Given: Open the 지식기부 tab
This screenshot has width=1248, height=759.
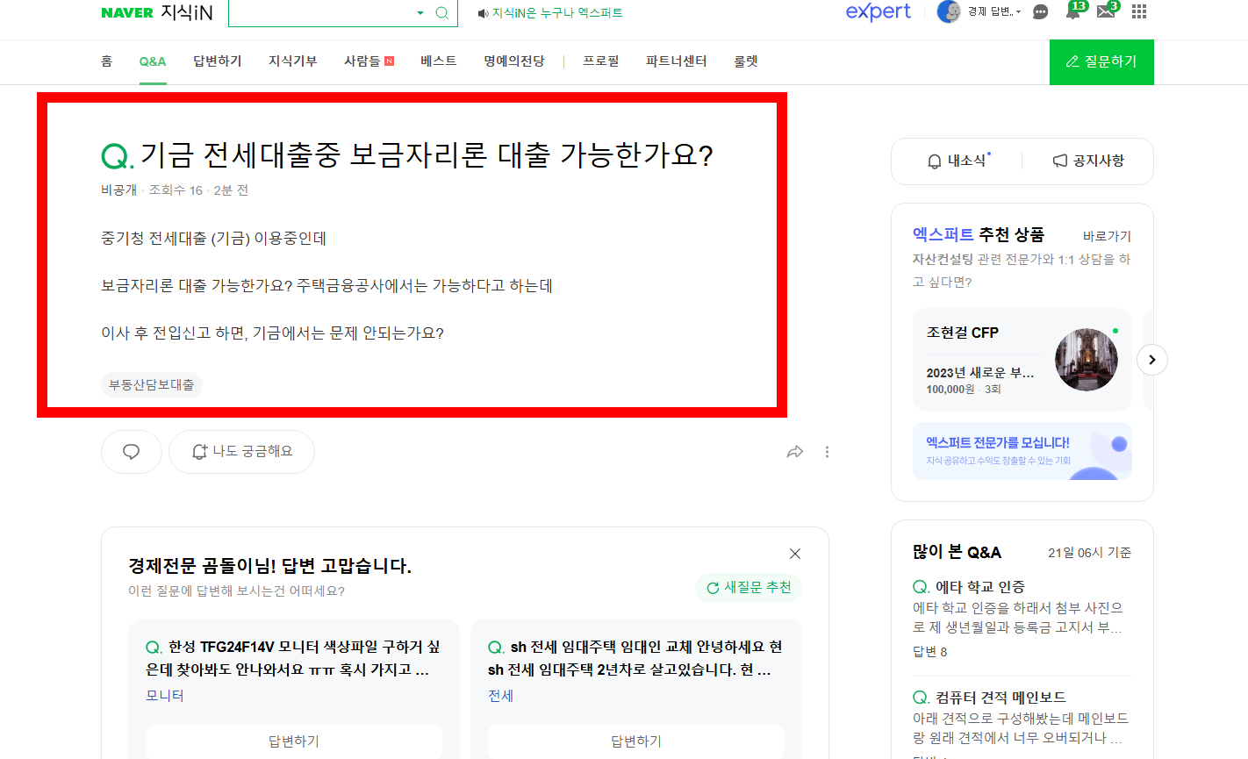Looking at the screenshot, I should tap(293, 61).
